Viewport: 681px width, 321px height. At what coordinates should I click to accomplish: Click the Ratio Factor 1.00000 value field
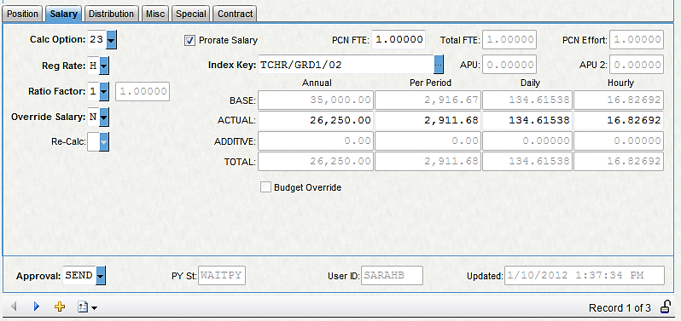tap(143, 91)
